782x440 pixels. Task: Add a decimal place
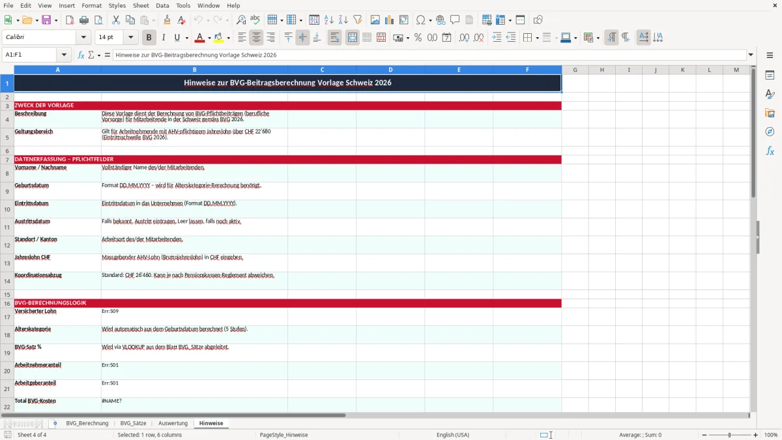[464, 38]
